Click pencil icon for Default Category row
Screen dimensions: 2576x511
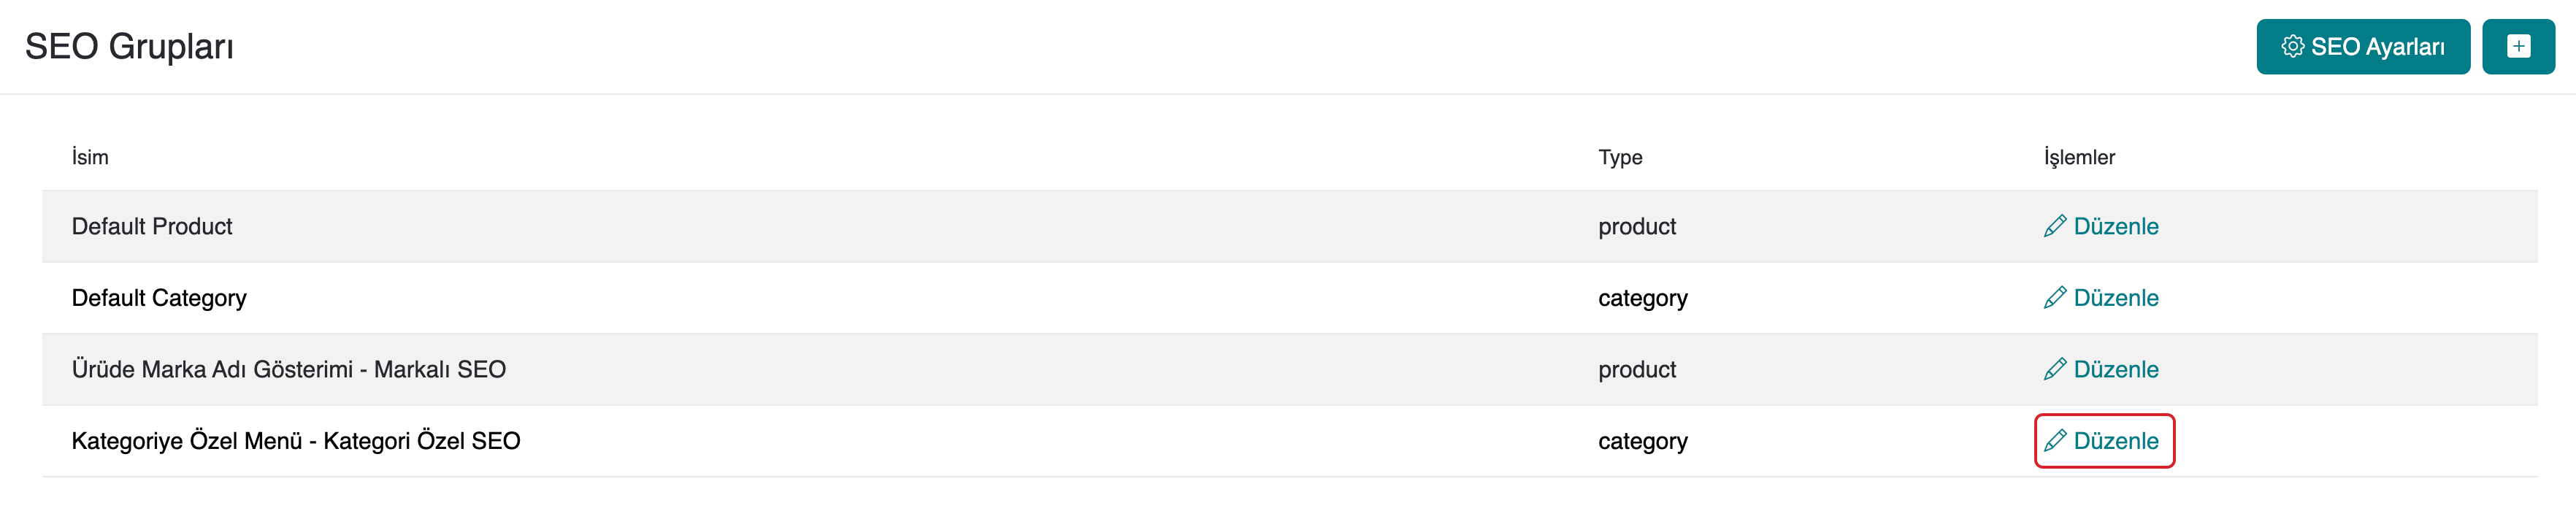click(2055, 298)
